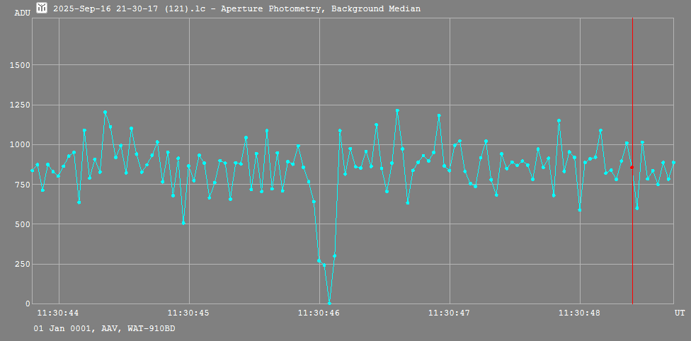The image size is (691, 341).
Task: Click the ADU axis unit label
Action: click(x=22, y=13)
